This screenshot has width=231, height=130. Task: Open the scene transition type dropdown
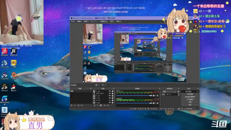(169, 92)
